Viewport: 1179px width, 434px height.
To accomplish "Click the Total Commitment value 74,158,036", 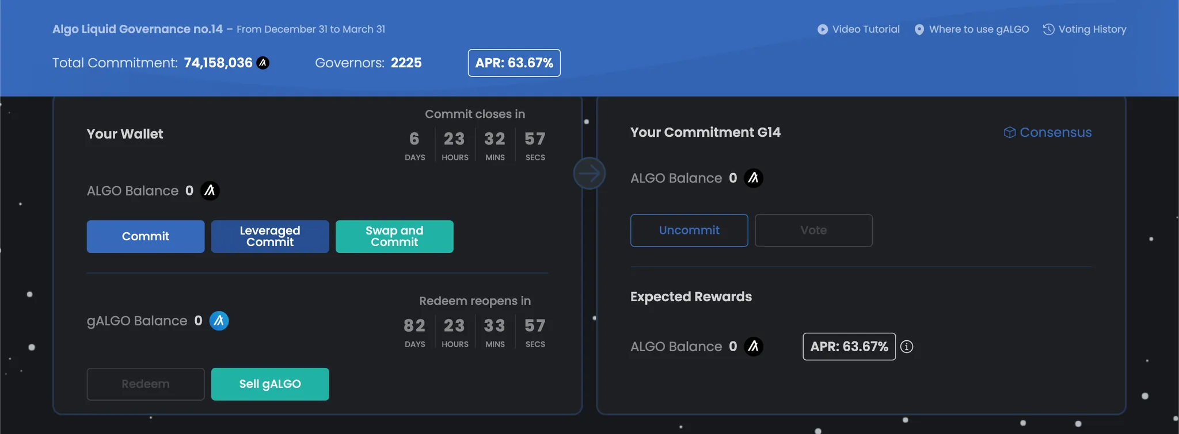I will (x=218, y=63).
